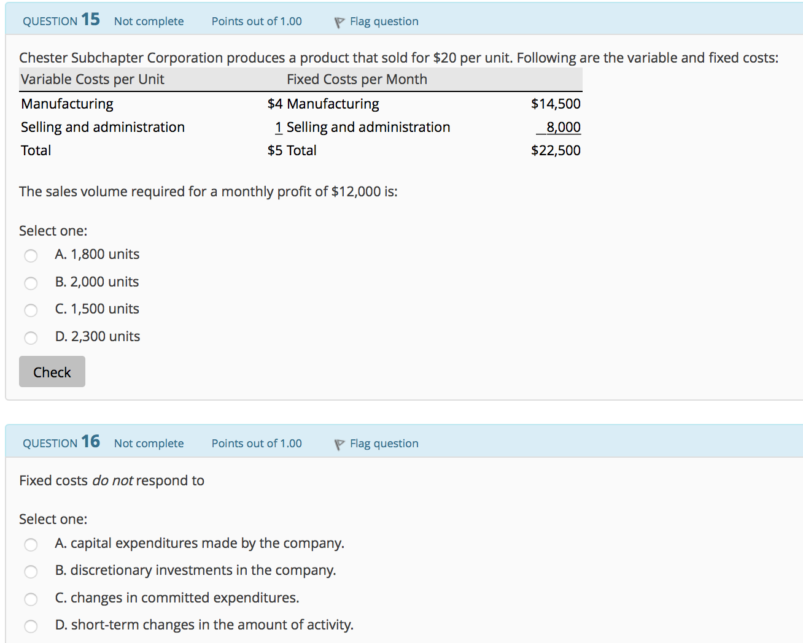Click the Flag question link in Question 15
Screen dimensions: 803x643
click(384, 21)
